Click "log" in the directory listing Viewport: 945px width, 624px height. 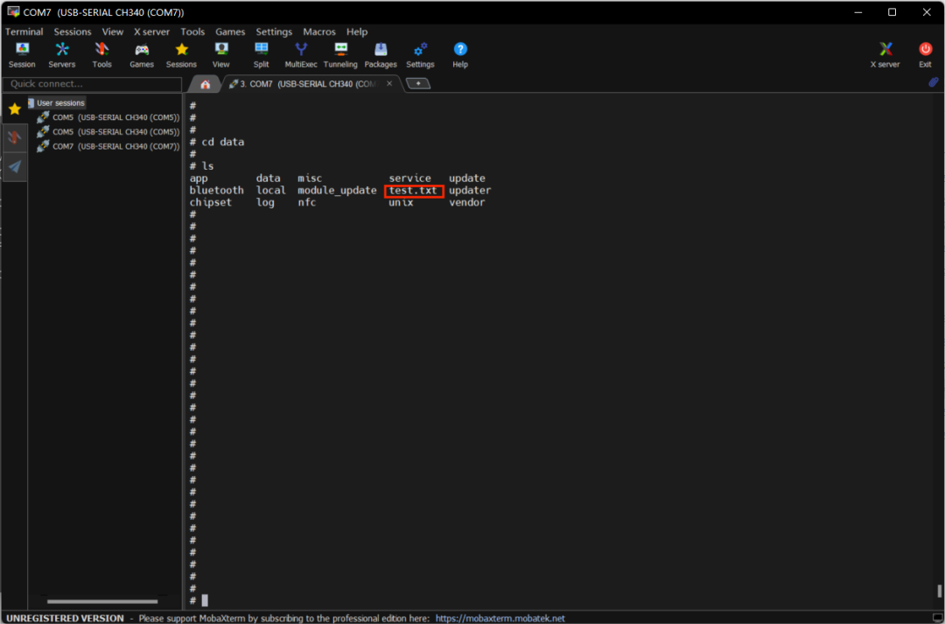click(264, 202)
